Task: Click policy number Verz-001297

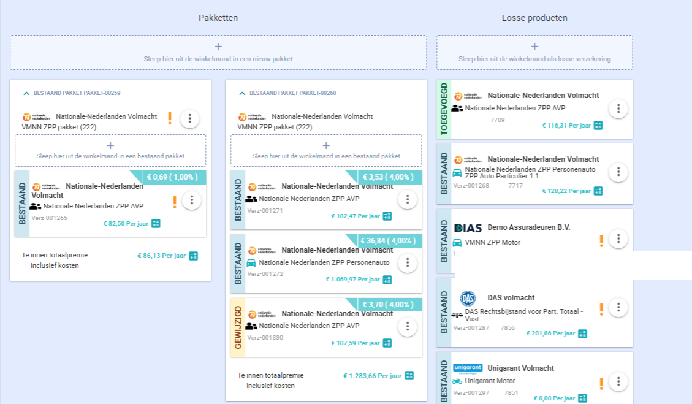Action: click(471, 392)
